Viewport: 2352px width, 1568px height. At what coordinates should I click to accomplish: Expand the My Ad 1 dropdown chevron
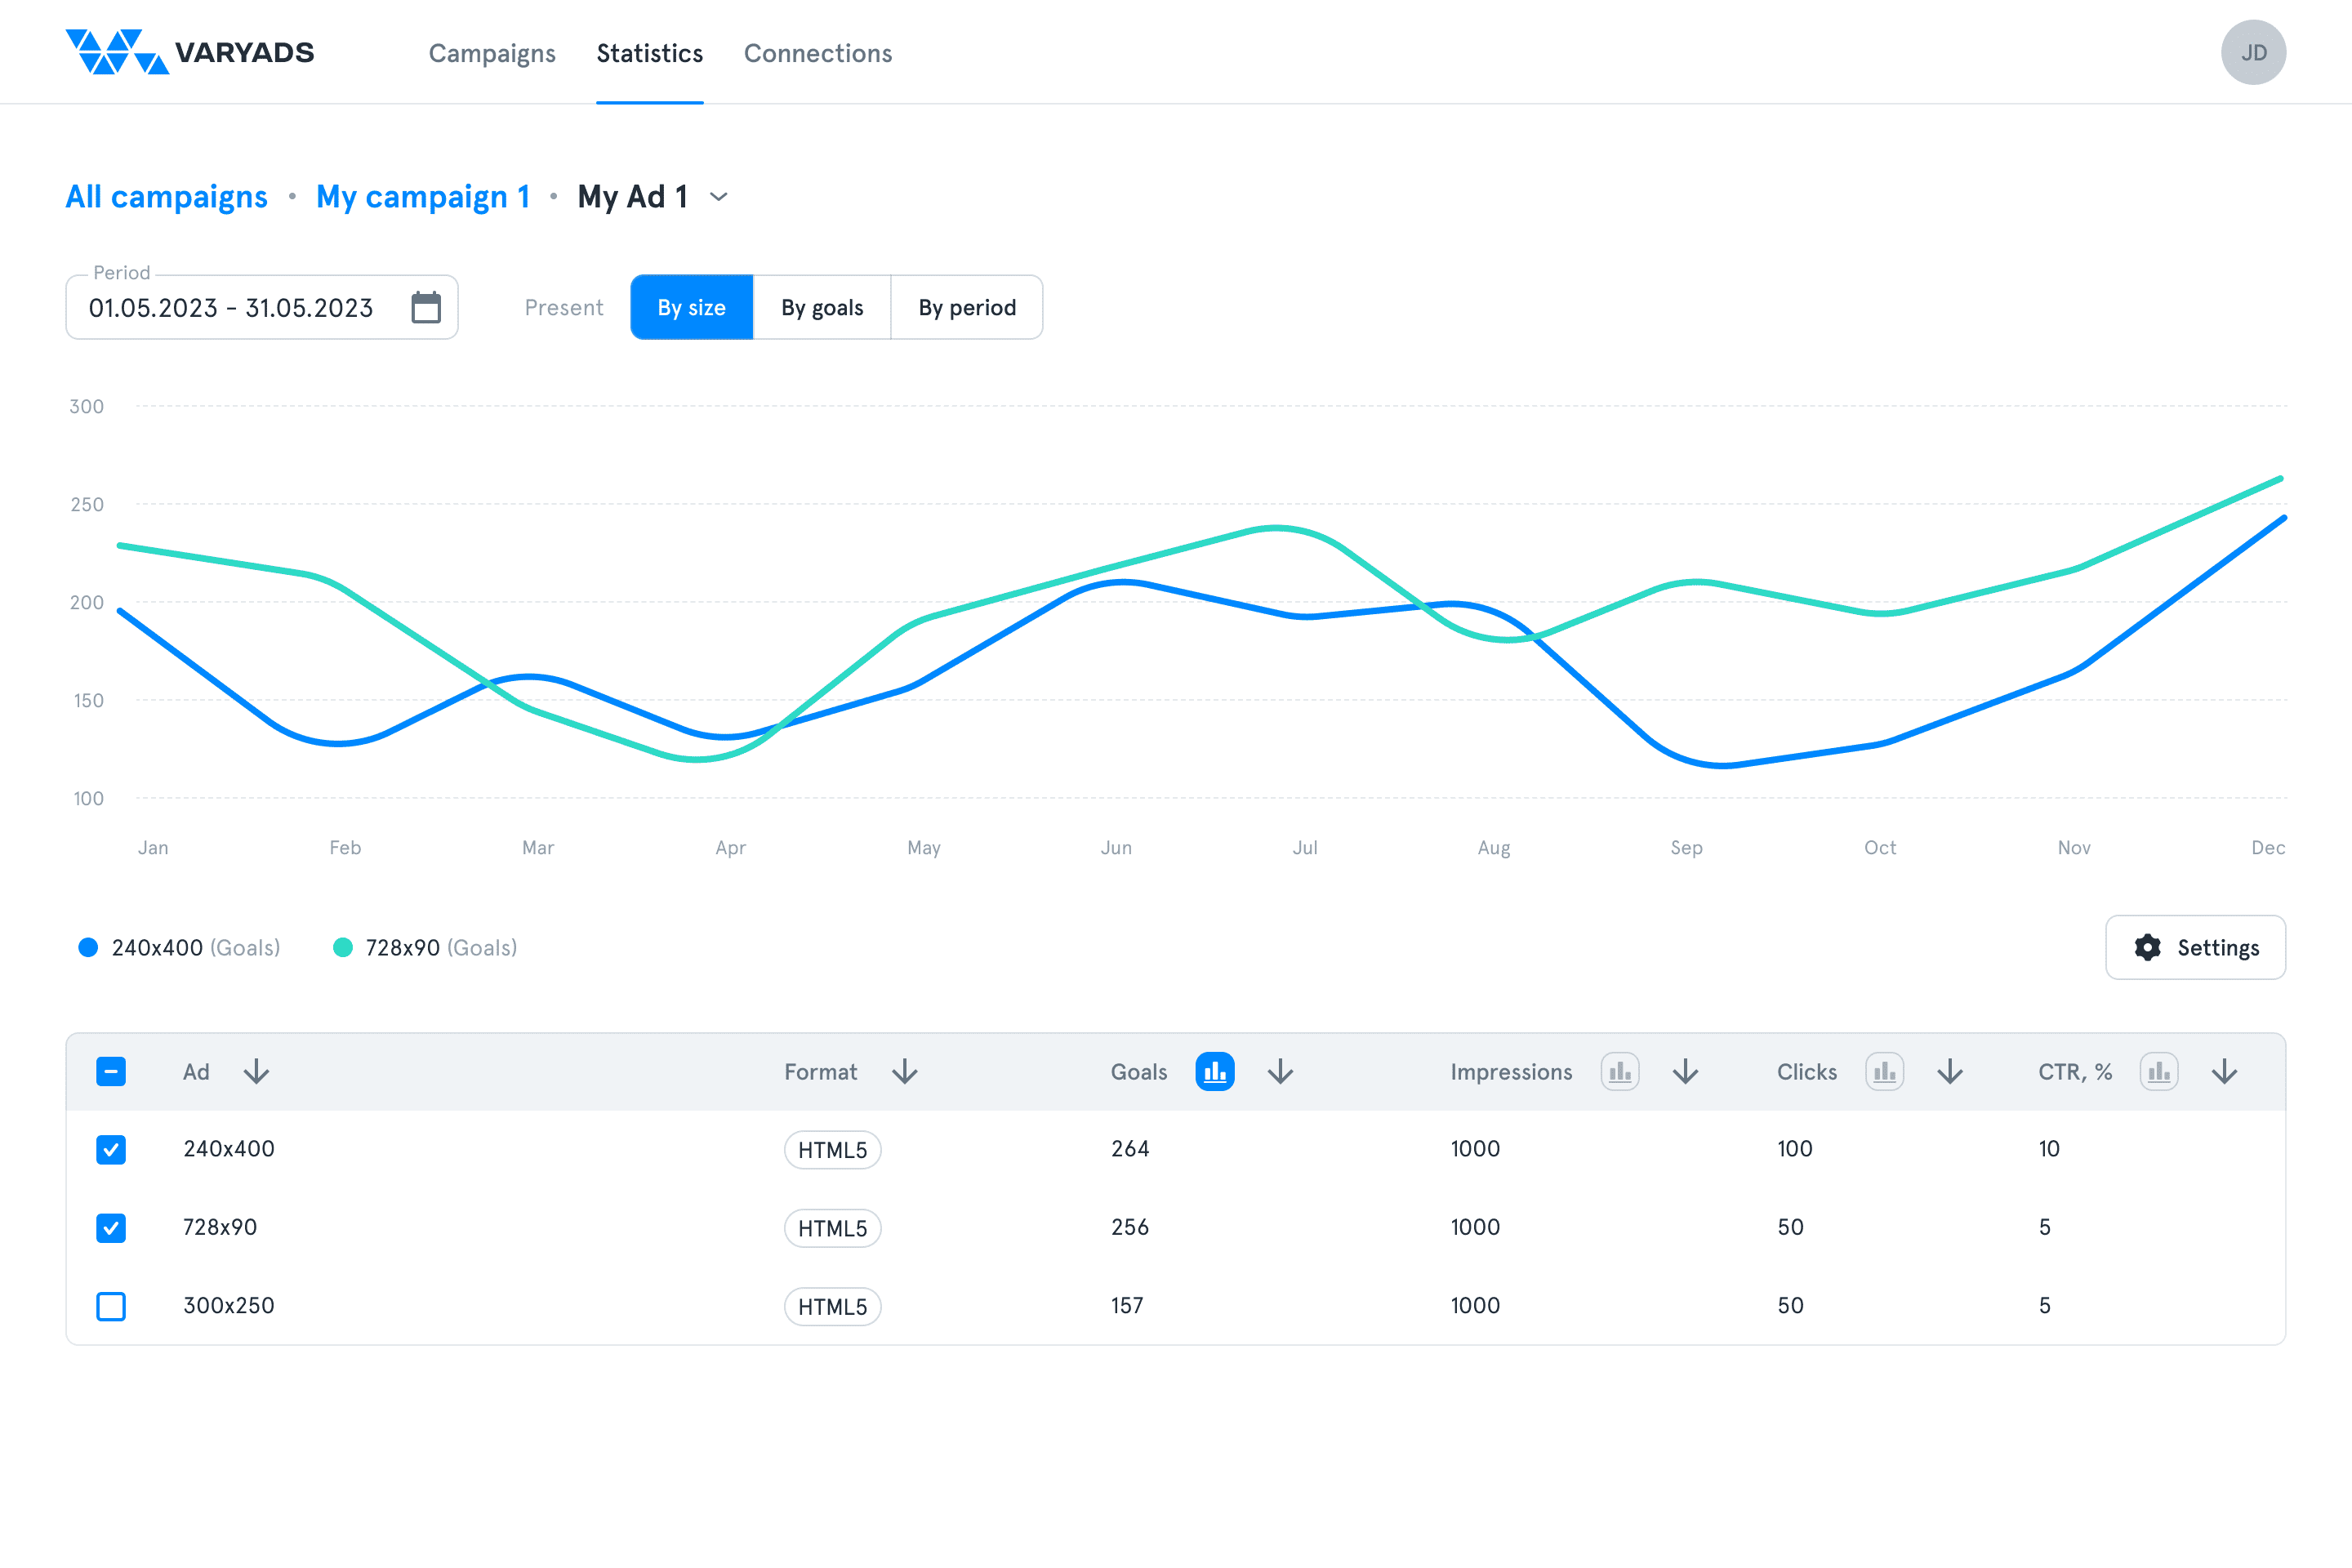click(718, 197)
